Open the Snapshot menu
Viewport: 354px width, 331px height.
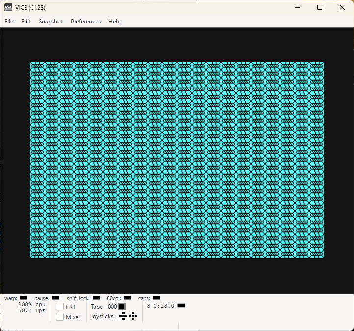click(x=51, y=22)
